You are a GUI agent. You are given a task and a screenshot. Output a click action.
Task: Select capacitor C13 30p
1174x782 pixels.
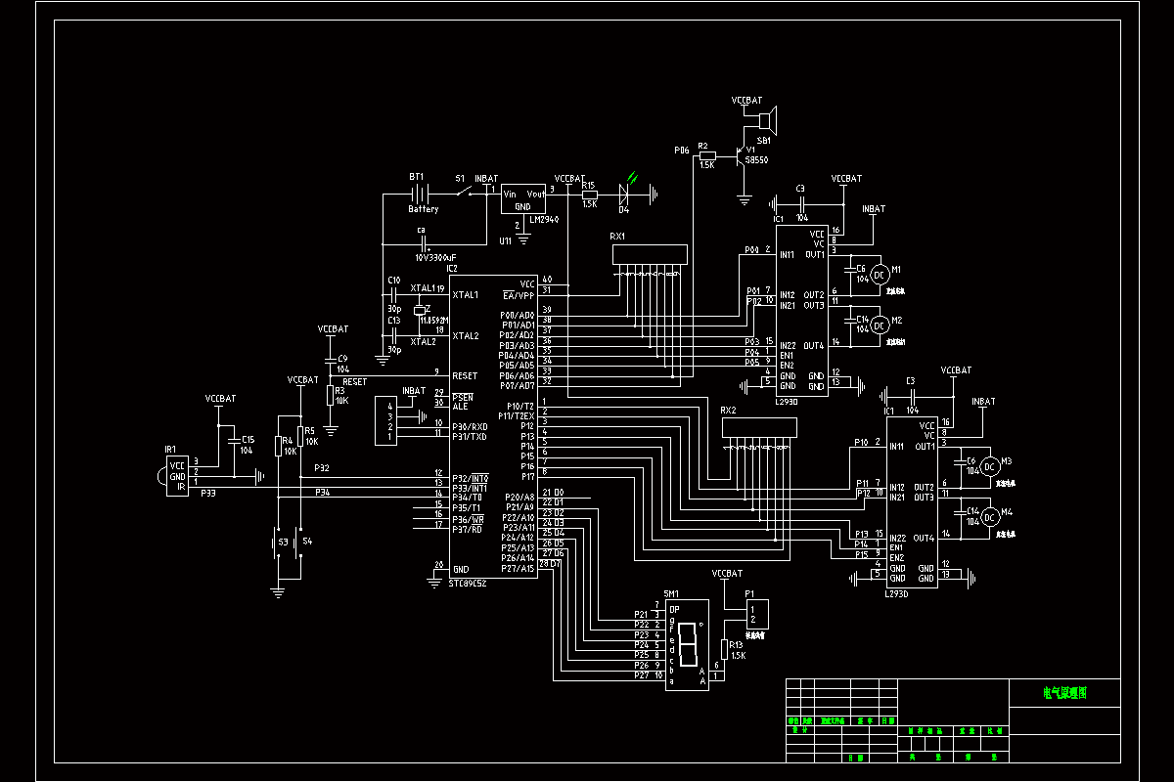[x=393, y=334]
